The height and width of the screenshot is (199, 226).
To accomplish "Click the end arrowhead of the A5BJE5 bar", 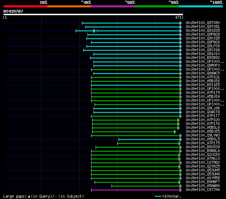I will [175, 132].
